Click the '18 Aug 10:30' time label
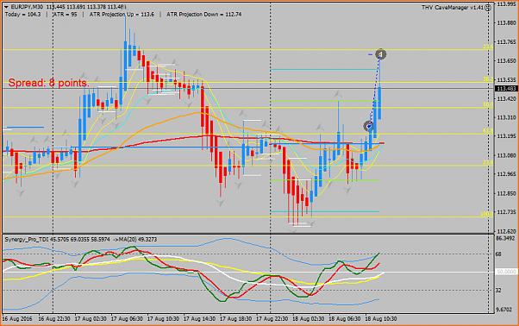This screenshot has width=519, height=326. tap(381, 319)
